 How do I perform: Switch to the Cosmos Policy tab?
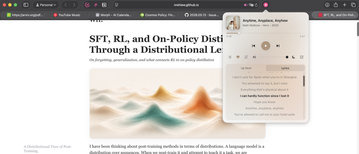157,15
